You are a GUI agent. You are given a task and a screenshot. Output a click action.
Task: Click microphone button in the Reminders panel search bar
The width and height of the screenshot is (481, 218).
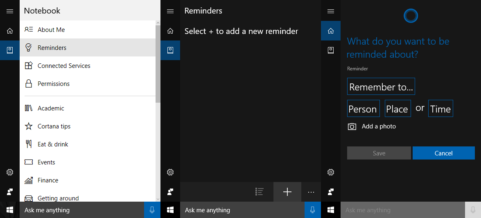(313, 210)
